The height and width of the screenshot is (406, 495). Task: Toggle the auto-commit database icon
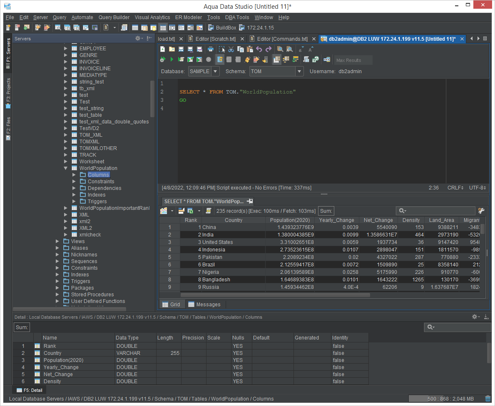point(220,59)
